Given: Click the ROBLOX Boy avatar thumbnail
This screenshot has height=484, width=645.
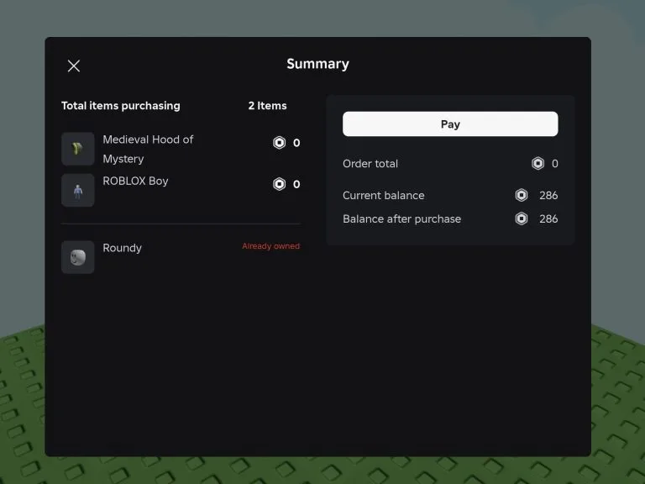Looking at the screenshot, I should tap(78, 190).
